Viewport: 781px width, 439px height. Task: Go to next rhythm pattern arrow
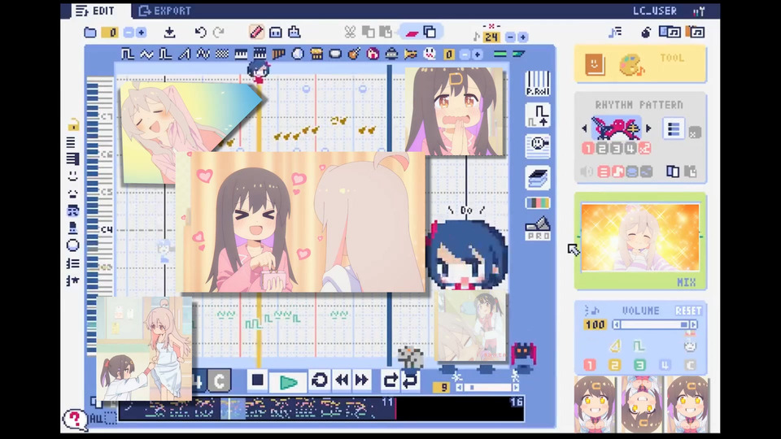click(648, 128)
